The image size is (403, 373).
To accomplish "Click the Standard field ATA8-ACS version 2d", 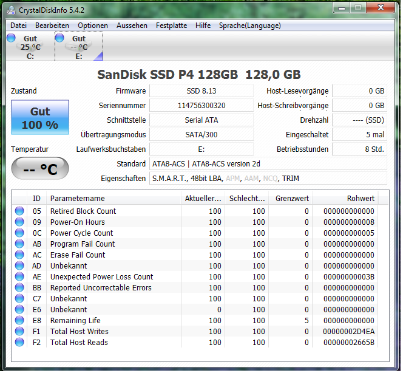I will pos(268,164).
